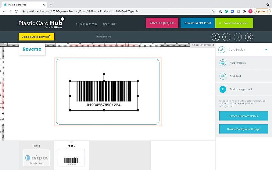Click the Page 1 label
272x170 pixels.
click(36, 146)
